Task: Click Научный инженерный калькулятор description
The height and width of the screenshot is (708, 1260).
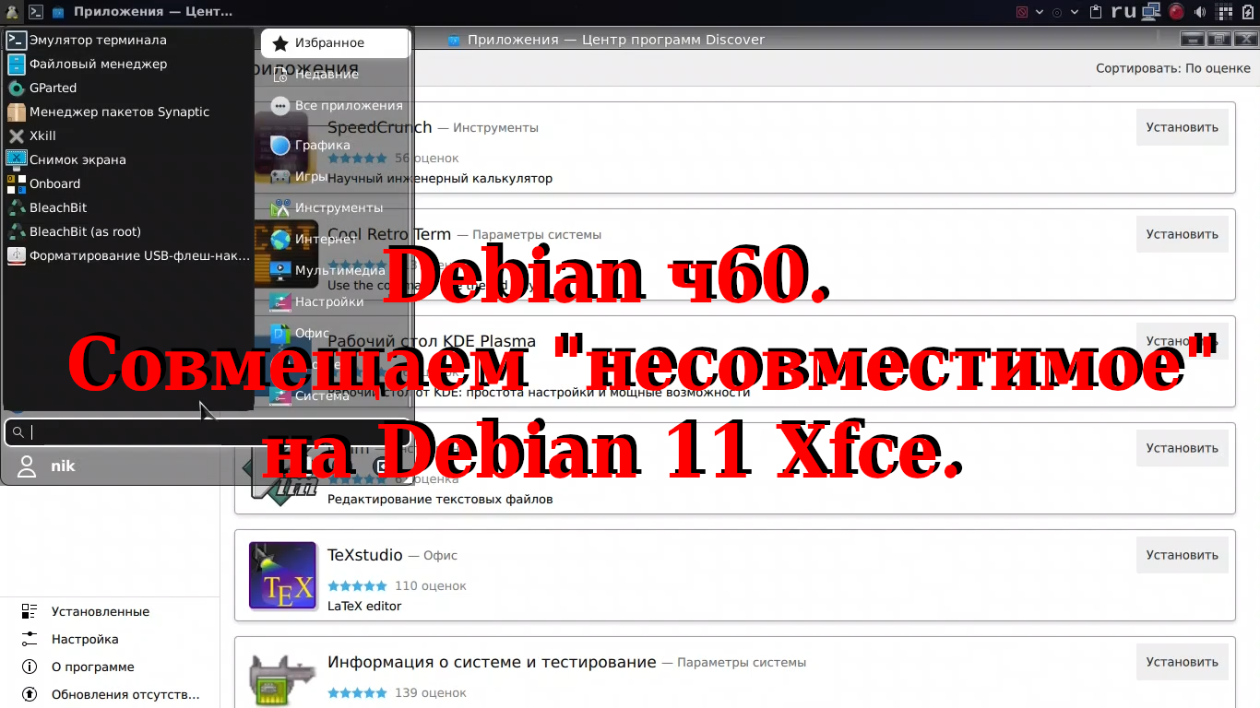Action: [440, 178]
